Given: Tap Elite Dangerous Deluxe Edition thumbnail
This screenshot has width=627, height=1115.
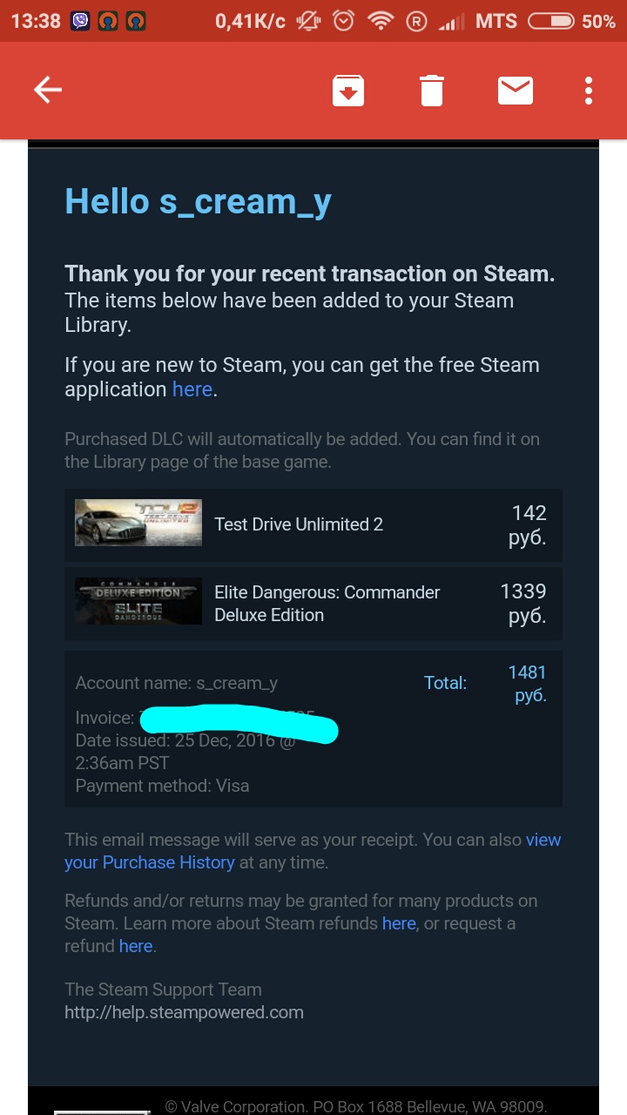Looking at the screenshot, I should 138,601.
